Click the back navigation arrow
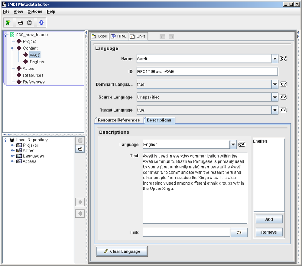Screen dimensions: 302x266 click(162, 36)
